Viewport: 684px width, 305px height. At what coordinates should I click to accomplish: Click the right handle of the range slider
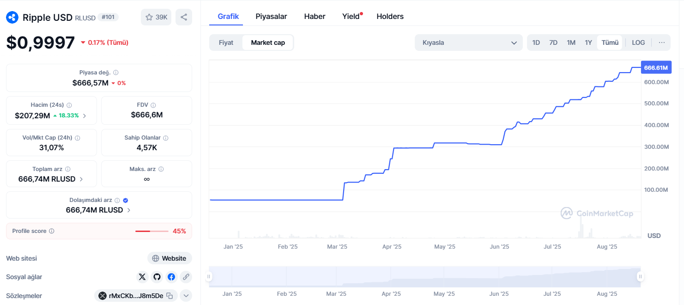641,277
